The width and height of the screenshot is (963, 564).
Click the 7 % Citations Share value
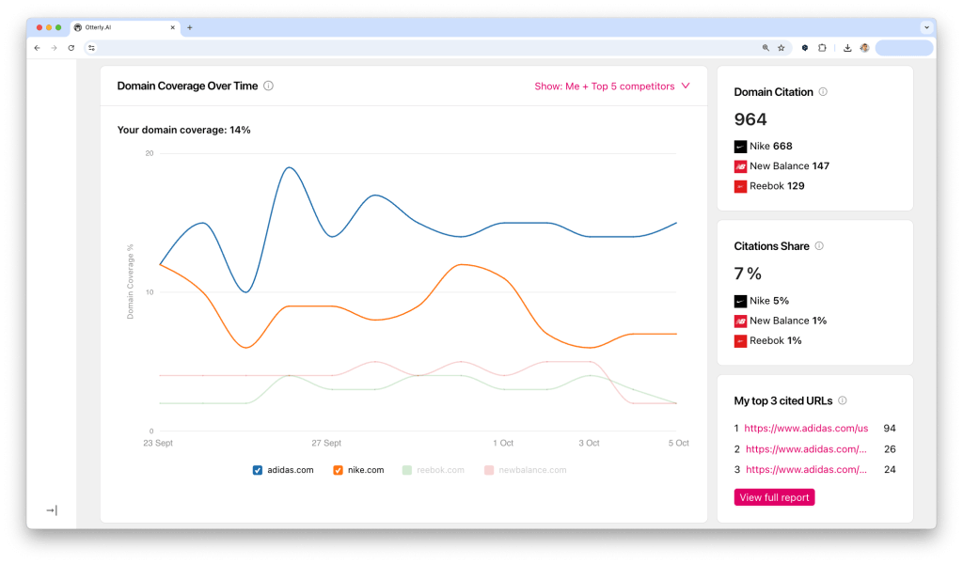[x=748, y=274]
